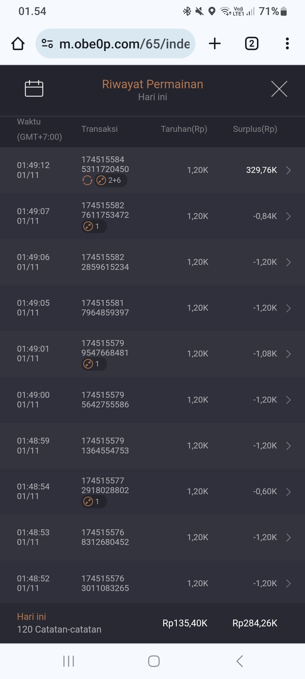The width and height of the screenshot is (305, 679).
Task: Tap the badge labeled 1 on 01:48:54 row
Action: 94,502
